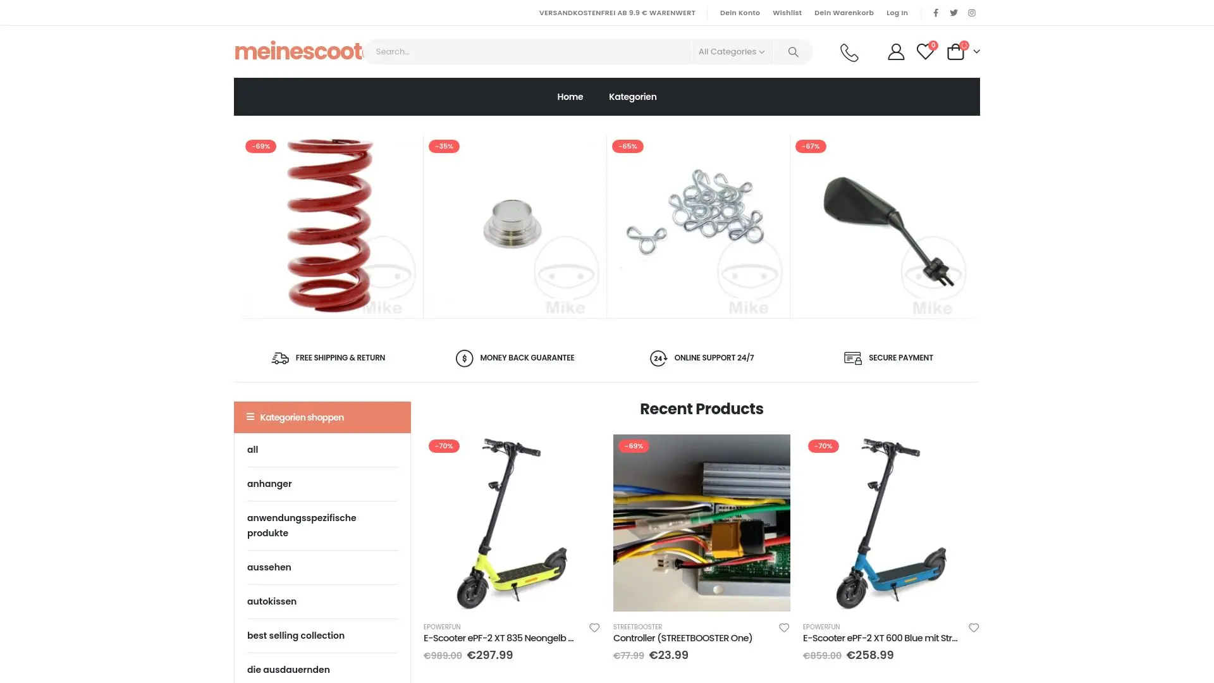Visit the Facebook page icon
Screen dimensions: 1214x683
(x=936, y=13)
